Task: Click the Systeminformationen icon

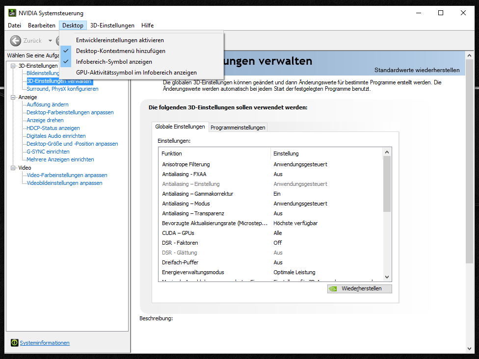Action: pos(14,342)
